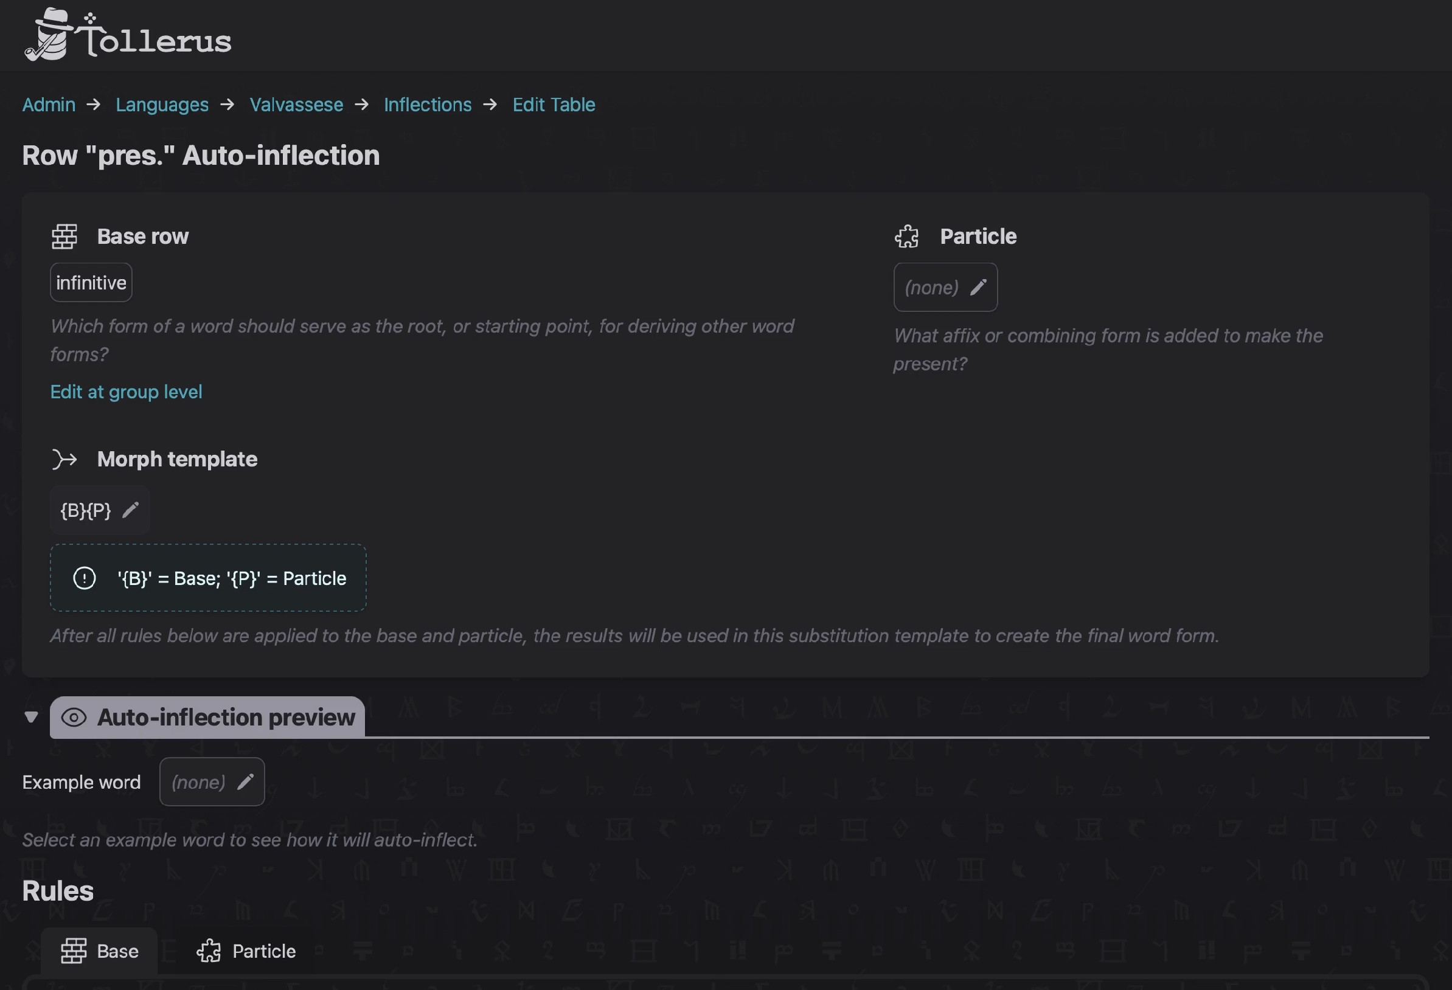1452x990 pixels.
Task: Select the infinitive base row chip
Action: tap(90, 282)
